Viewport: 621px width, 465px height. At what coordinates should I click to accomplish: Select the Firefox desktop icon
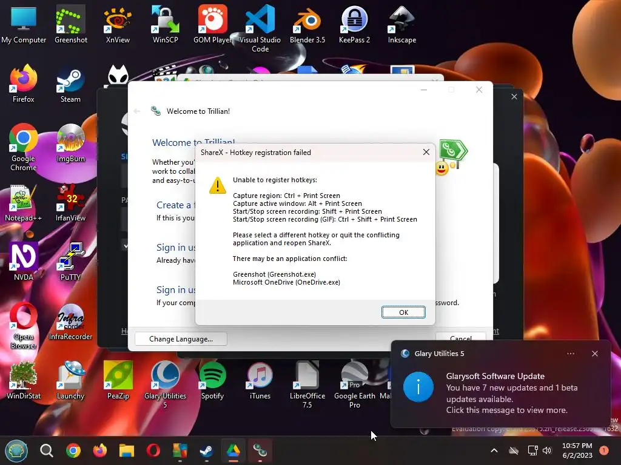[x=24, y=84]
